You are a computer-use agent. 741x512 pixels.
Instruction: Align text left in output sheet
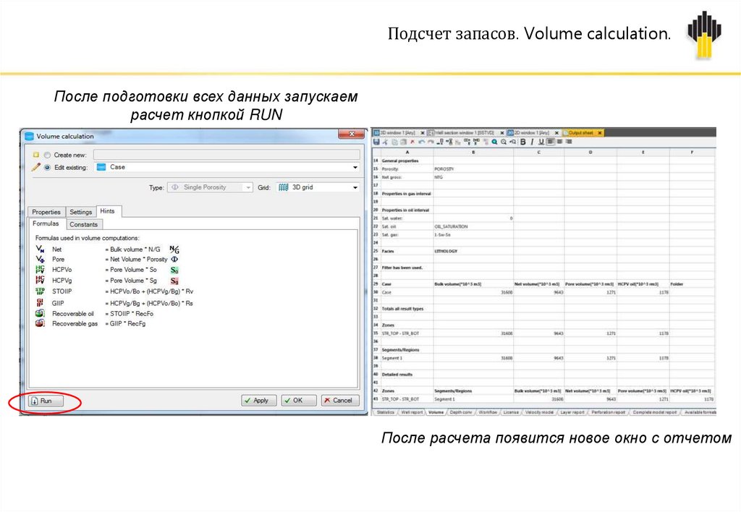pos(551,142)
